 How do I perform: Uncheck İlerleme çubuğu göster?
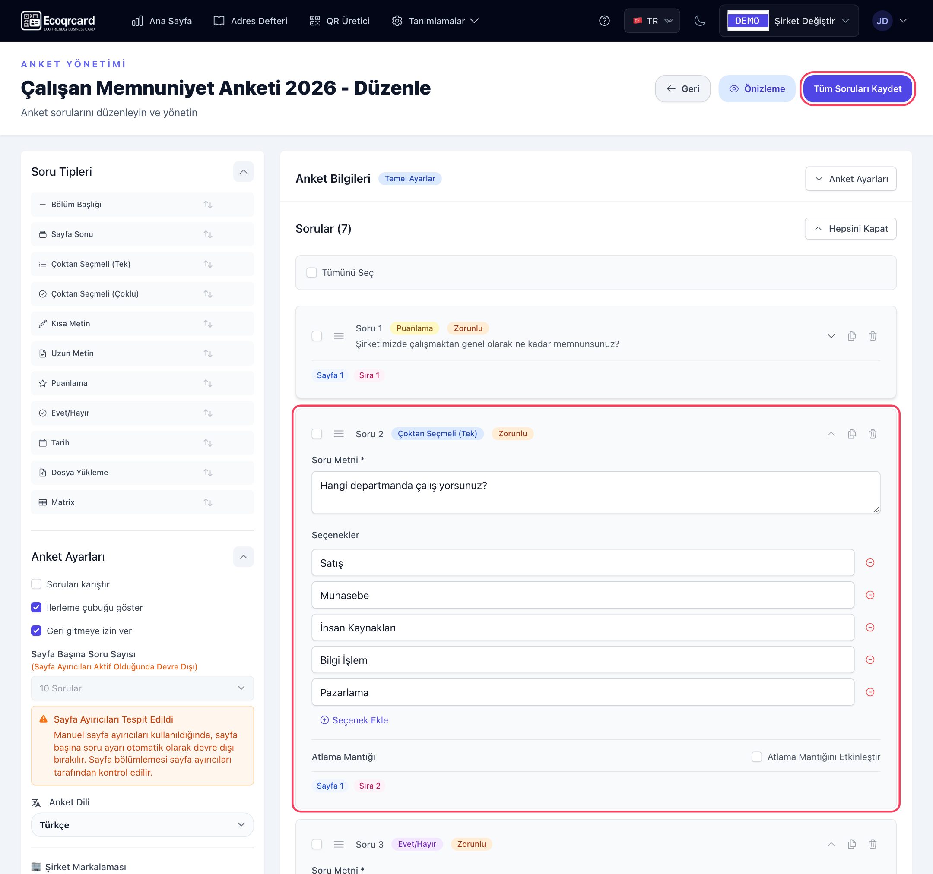36,607
